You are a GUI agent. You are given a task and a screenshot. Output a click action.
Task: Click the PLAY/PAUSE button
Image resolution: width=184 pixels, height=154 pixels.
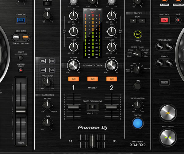point(168,137)
